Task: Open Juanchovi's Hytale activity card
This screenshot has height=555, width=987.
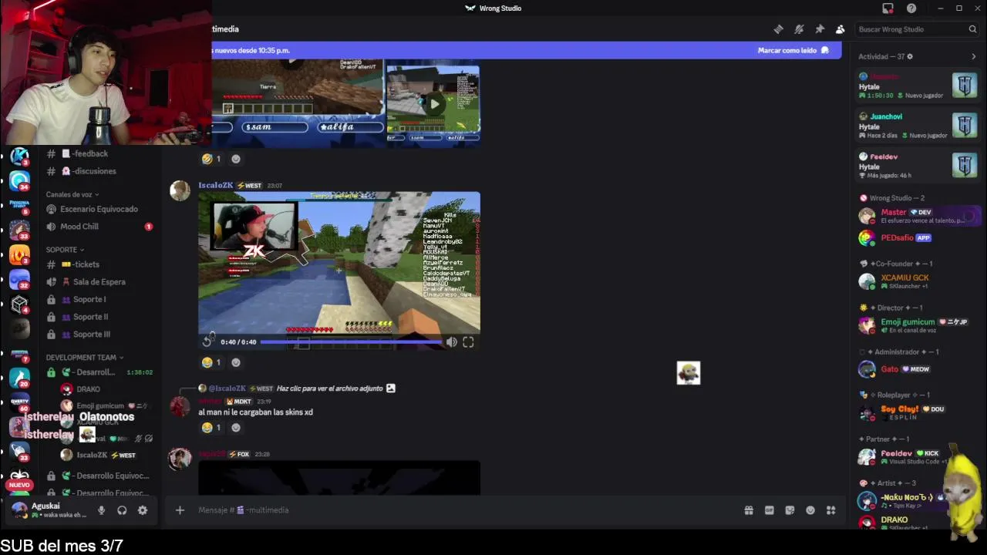Action: [918, 126]
